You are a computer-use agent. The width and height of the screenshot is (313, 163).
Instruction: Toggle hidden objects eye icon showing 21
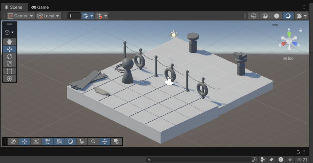tap(302, 160)
